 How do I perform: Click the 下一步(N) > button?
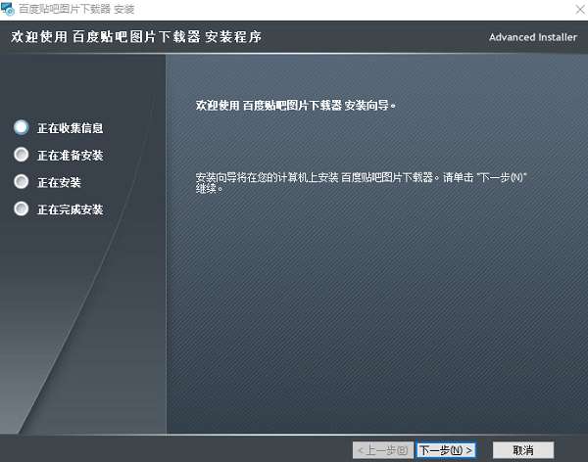[446, 450]
